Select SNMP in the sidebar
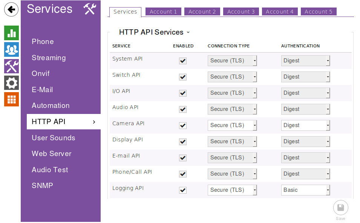Screen dimensions: 360x223 pyautogui.click(x=42, y=185)
